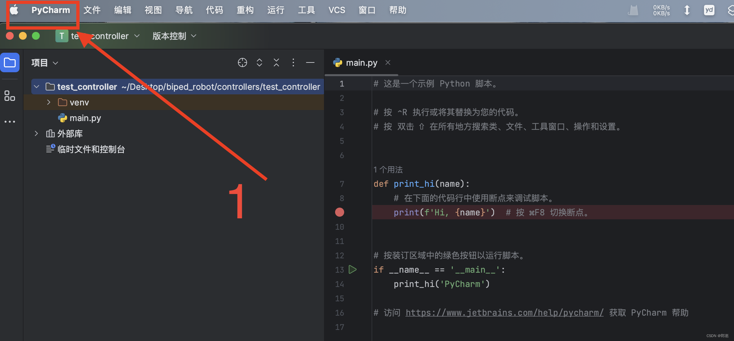Viewport: 734px width, 341px height.
Task: Open the 编辑 menu
Action: [x=123, y=10]
